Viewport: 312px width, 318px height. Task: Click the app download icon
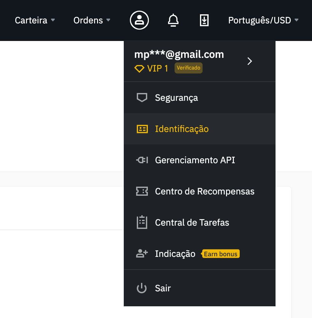point(204,20)
